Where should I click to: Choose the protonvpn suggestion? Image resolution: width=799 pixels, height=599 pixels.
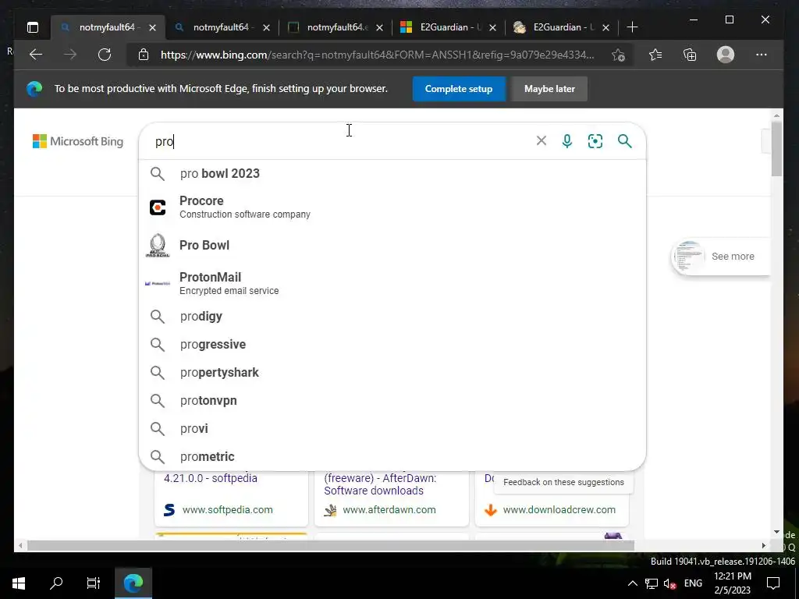tap(392, 400)
